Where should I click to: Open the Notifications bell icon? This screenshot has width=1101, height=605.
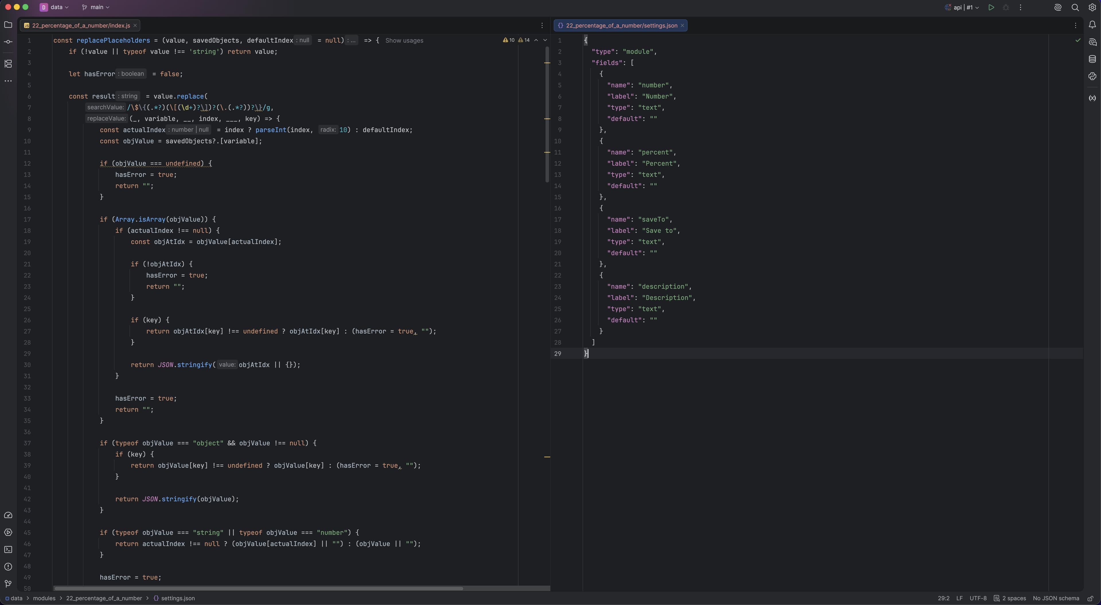click(1092, 25)
